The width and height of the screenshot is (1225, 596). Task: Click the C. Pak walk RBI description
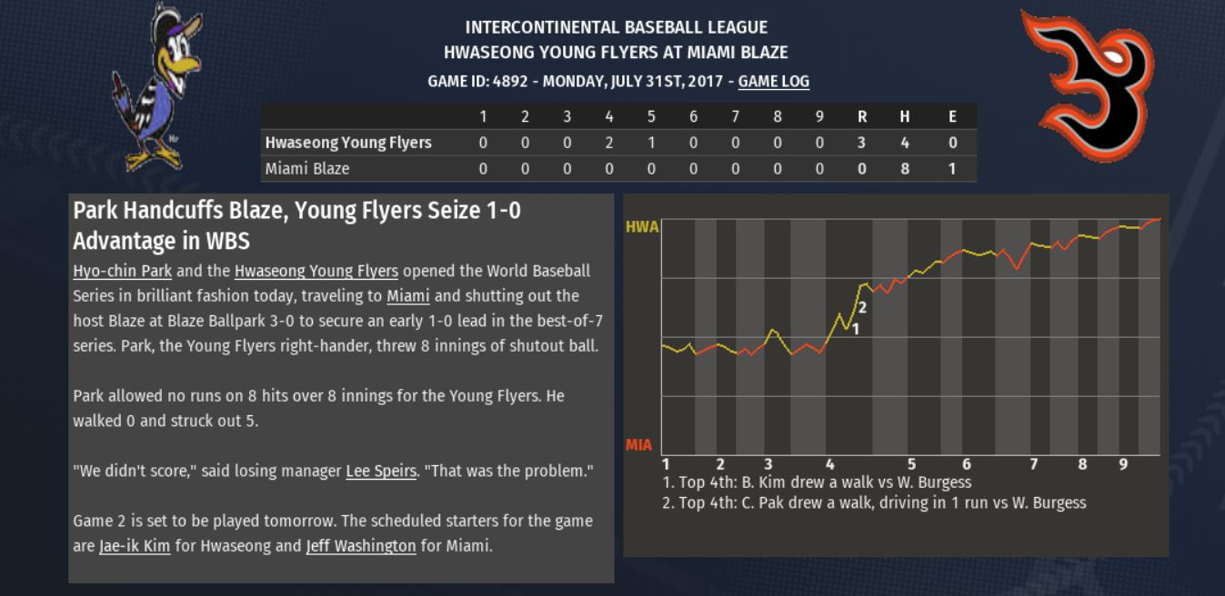click(x=874, y=502)
